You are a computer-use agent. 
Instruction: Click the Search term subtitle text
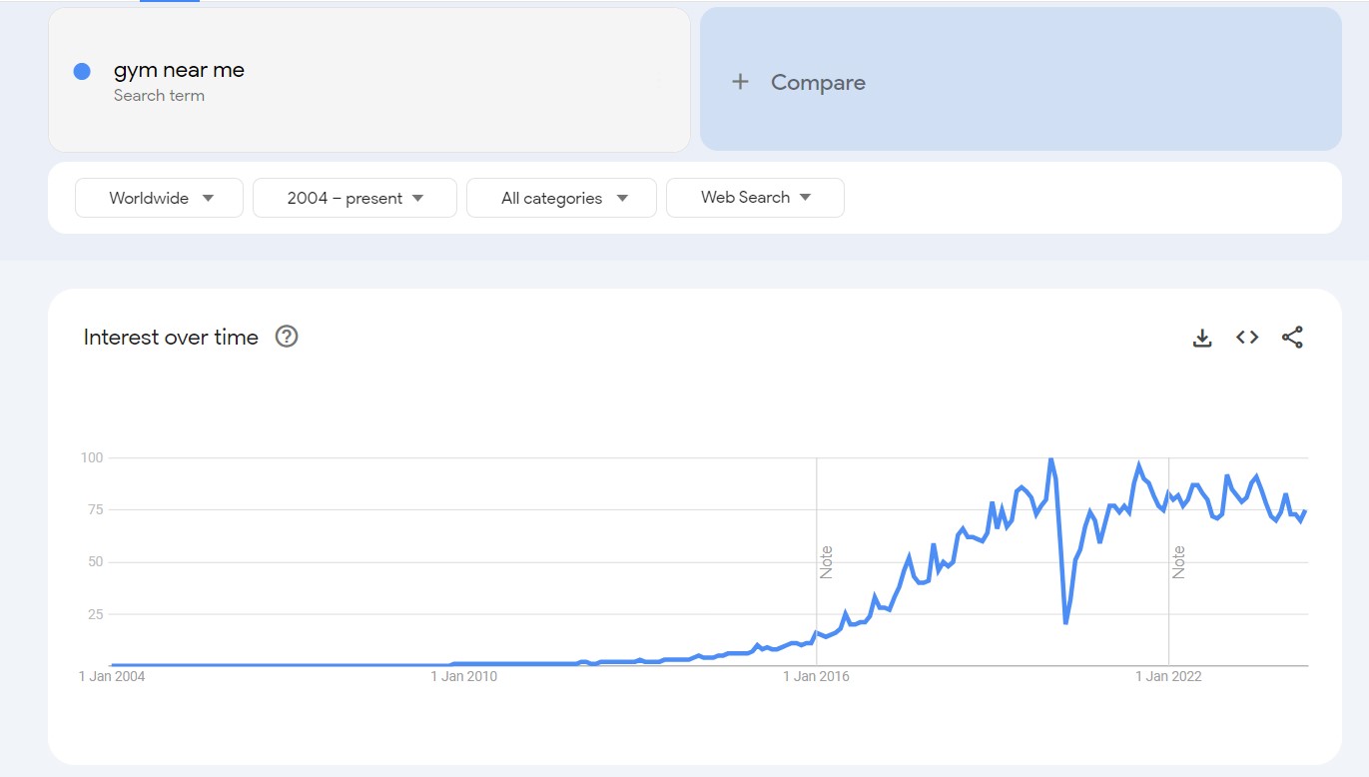[159, 96]
